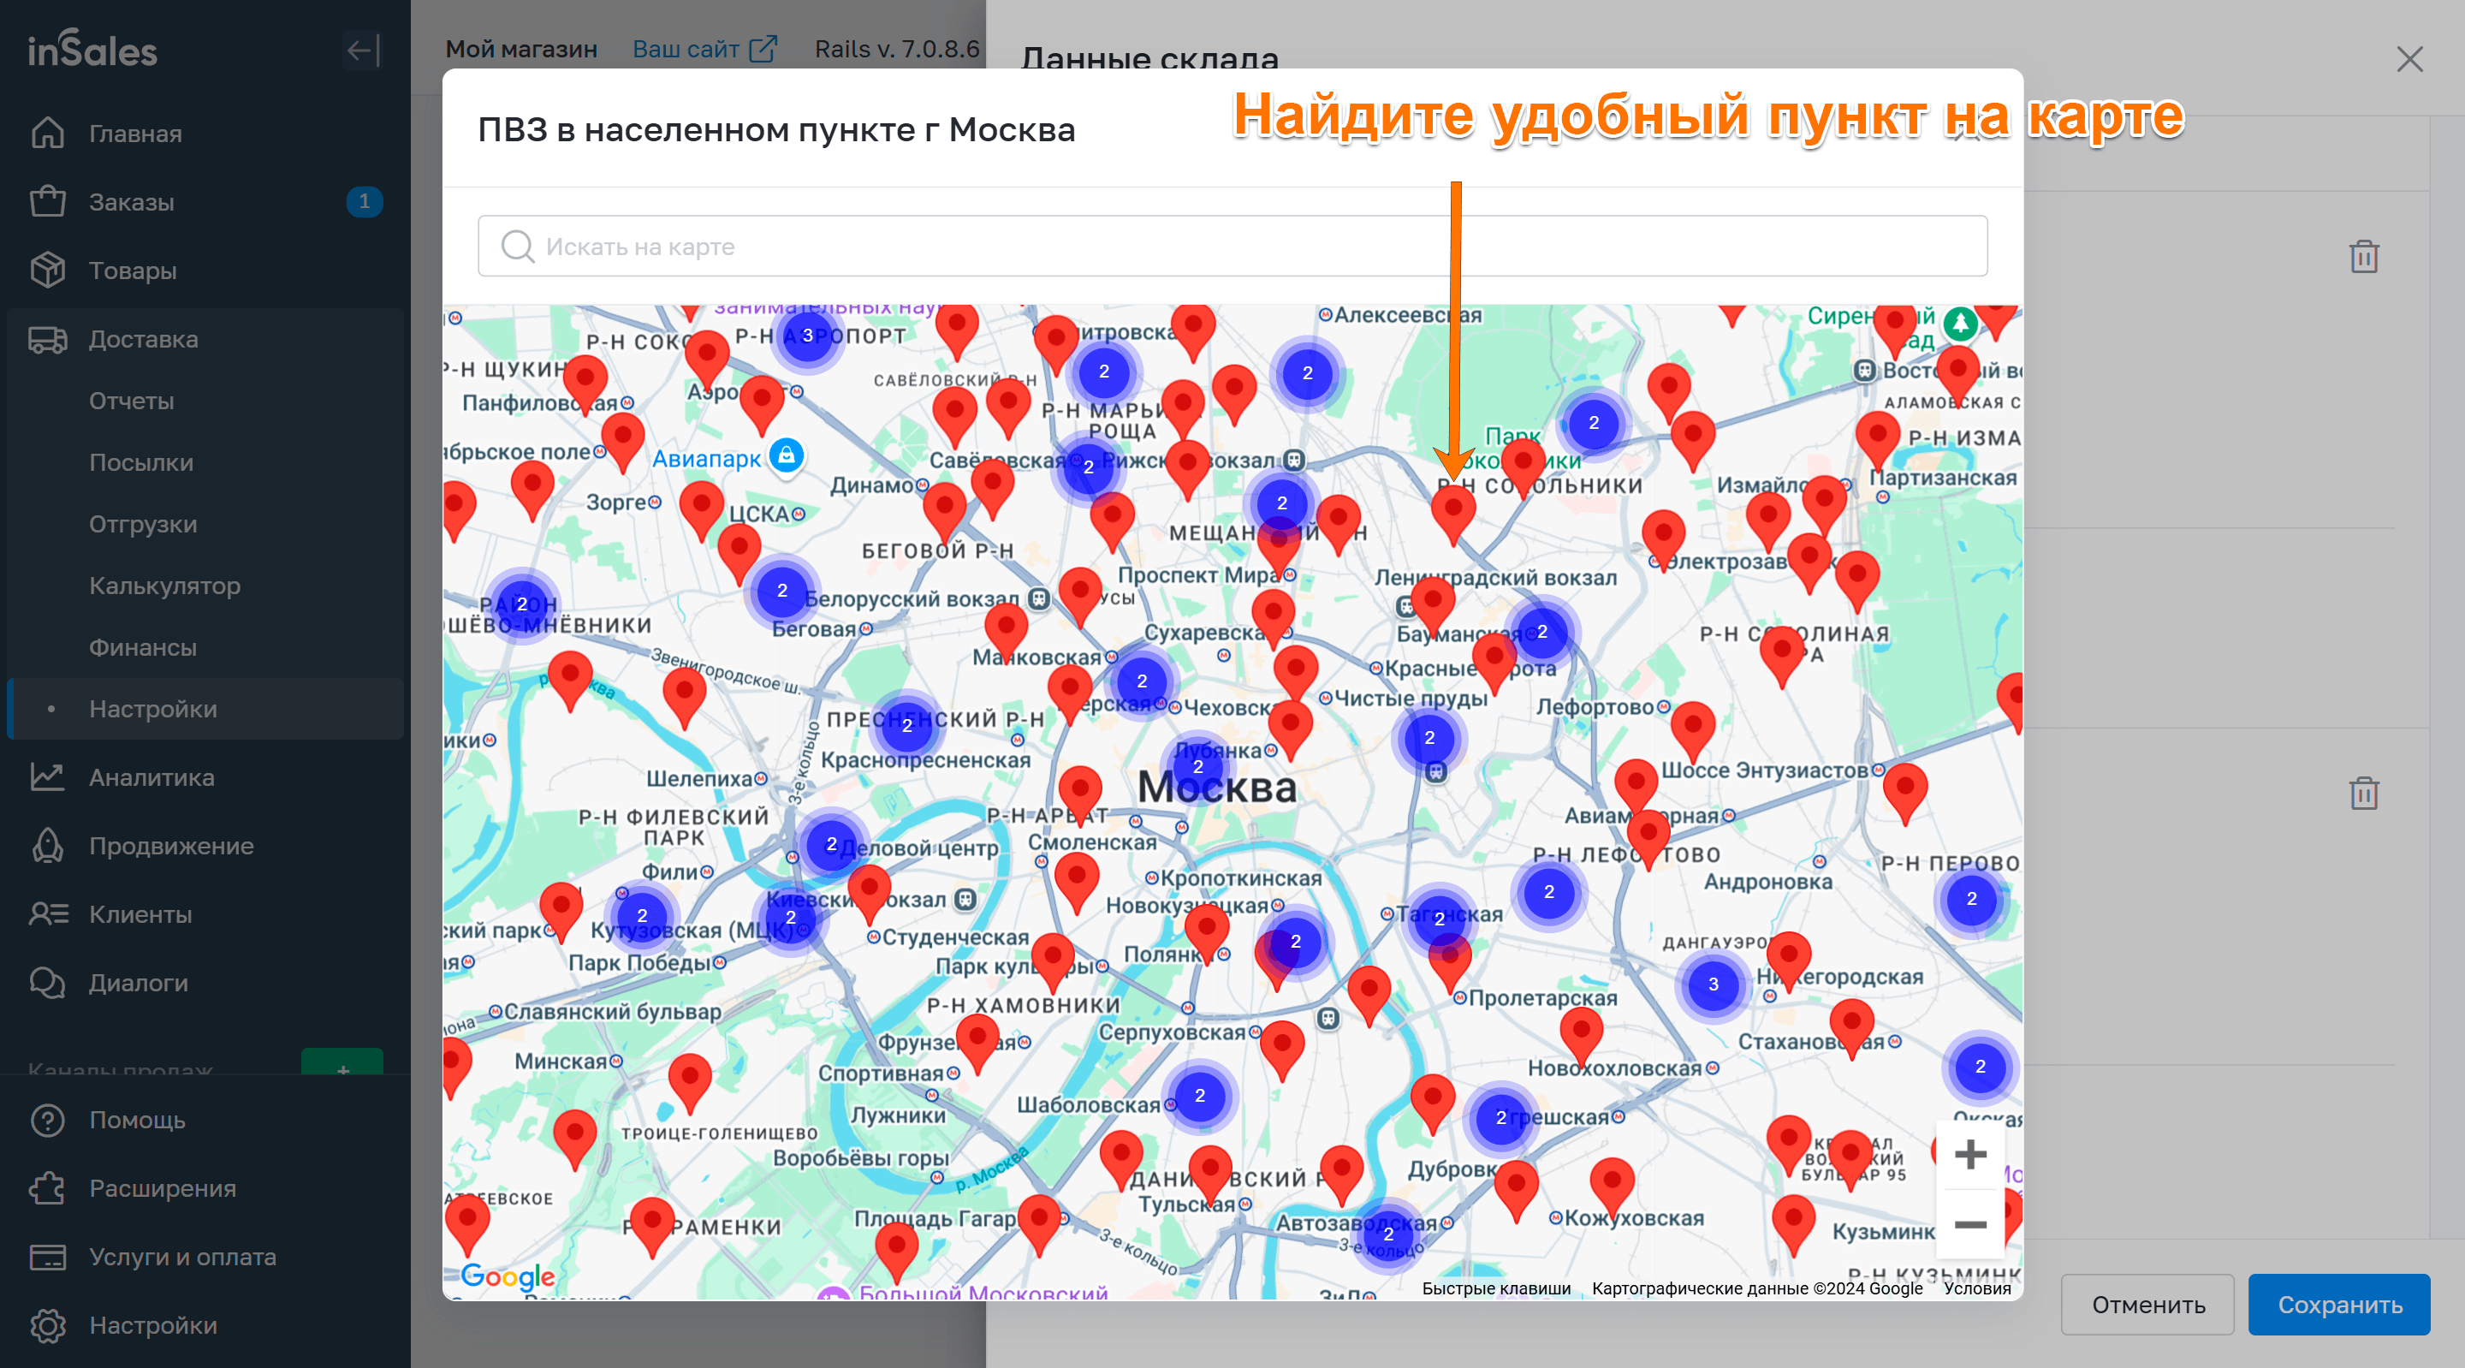Screen dimensions: 2465x1368
Task: Collapse the sidebar with arrow icon
Action: pyautogui.click(x=363, y=50)
